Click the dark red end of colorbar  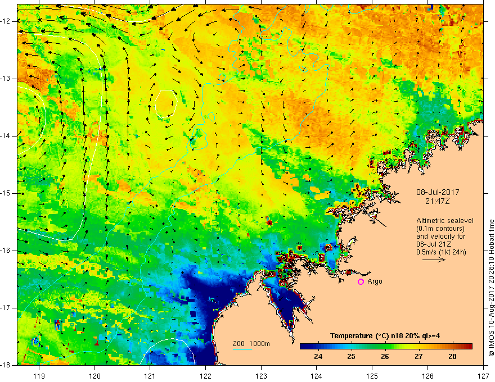(469, 347)
